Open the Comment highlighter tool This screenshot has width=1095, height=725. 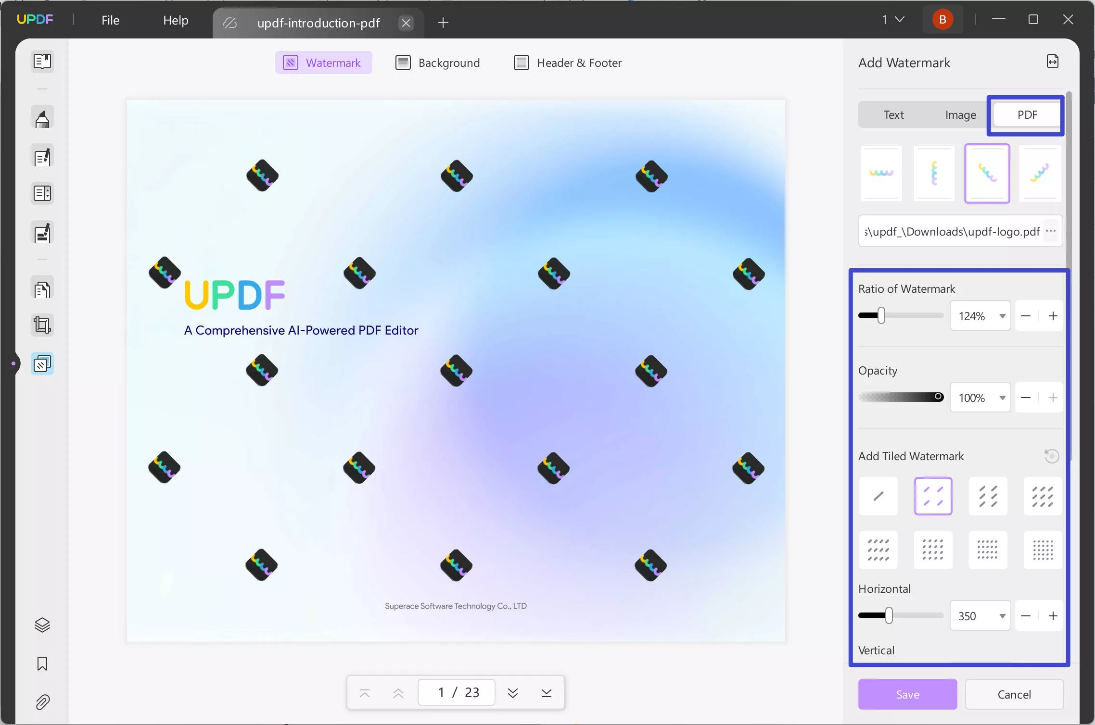click(x=42, y=117)
